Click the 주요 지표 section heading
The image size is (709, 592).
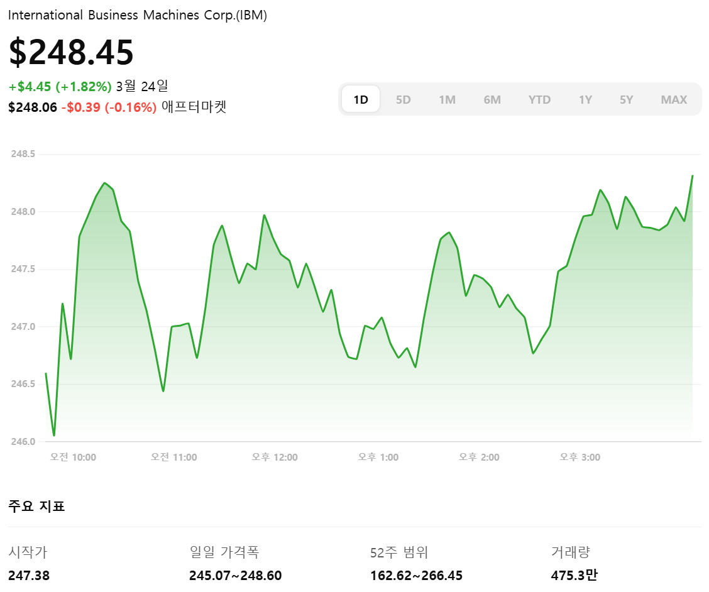tap(28, 505)
